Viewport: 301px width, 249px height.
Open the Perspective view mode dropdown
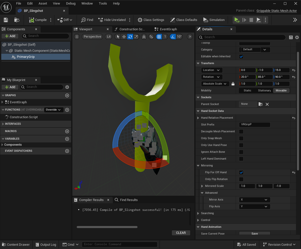pyautogui.click(x=92, y=37)
